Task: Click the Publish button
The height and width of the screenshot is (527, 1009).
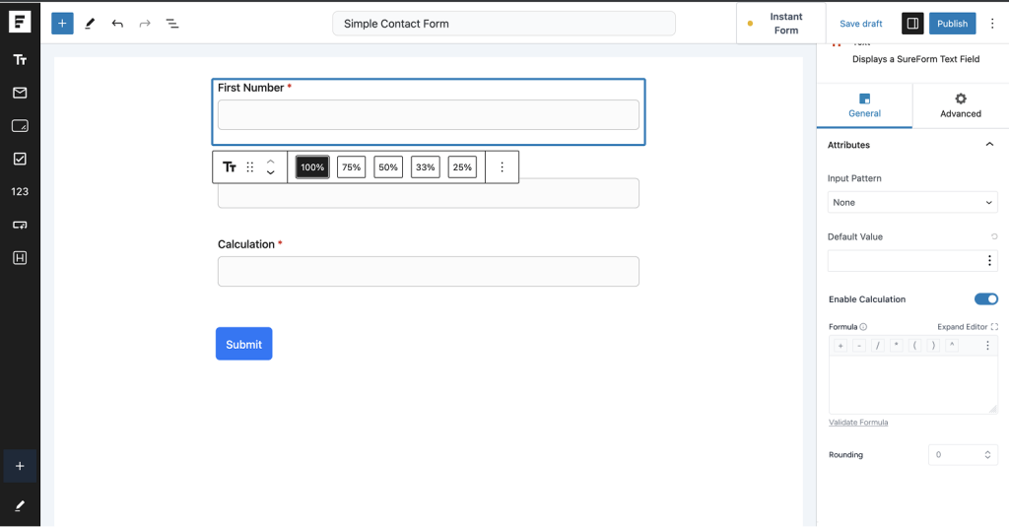Action: [x=951, y=24]
